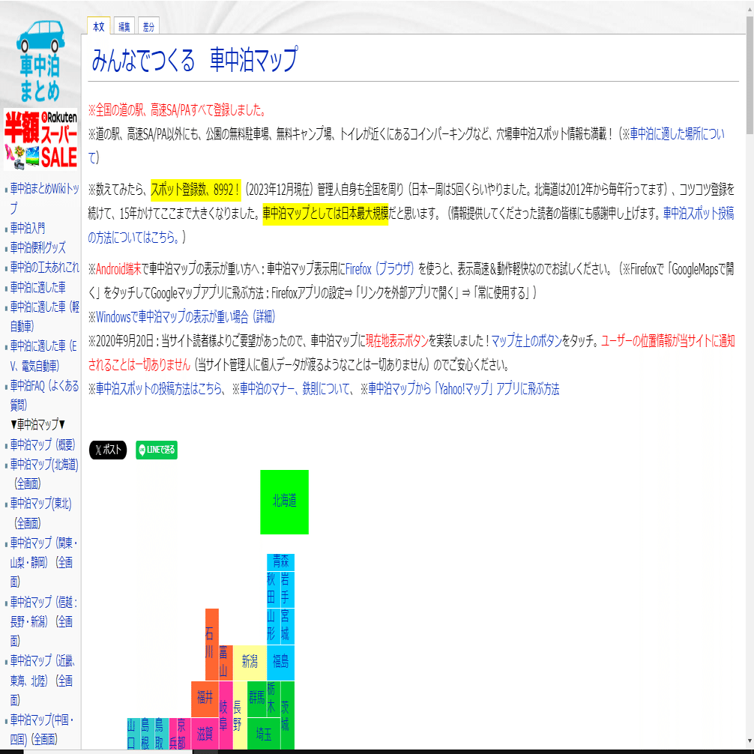Select the 茨城 map tile
This screenshot has height=754, width=754.
(x=287, y=714)
